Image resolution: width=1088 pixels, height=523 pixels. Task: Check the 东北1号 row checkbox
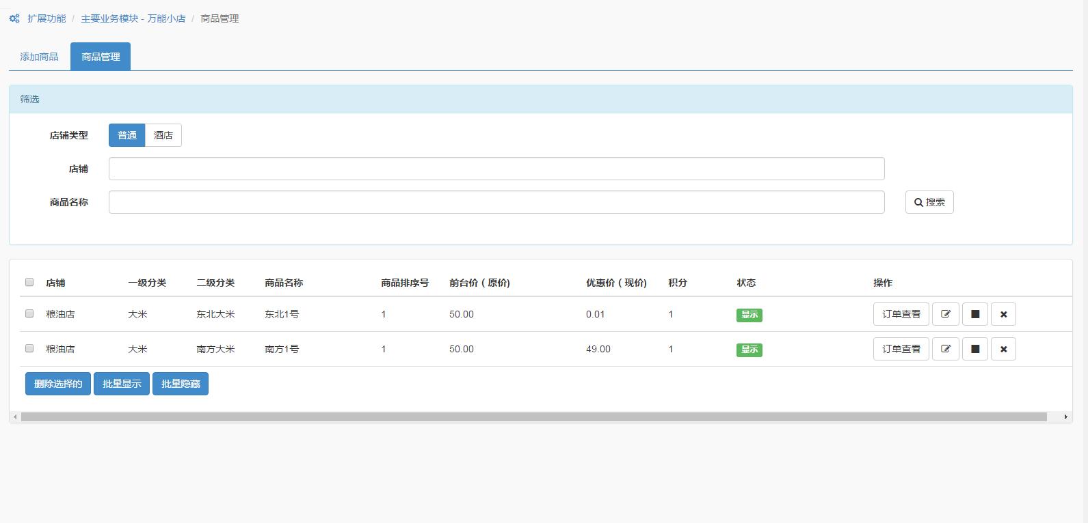[x=29, y=313]
